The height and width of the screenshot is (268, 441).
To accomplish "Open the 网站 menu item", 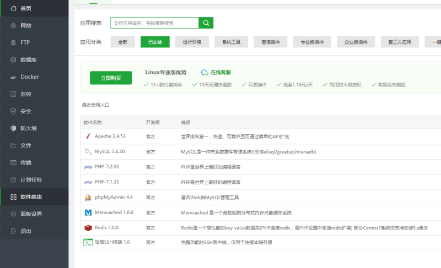I will 34,25.
